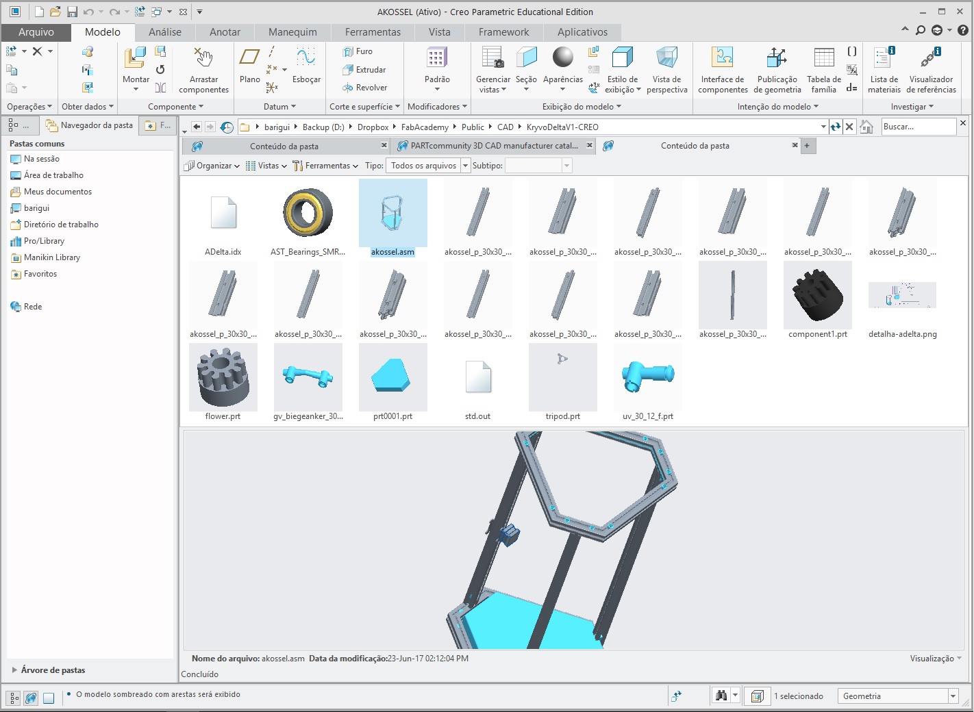974x712 pixels.
Task: Switch to the Ferramentas ribbon tab
Action: (373, 32)
